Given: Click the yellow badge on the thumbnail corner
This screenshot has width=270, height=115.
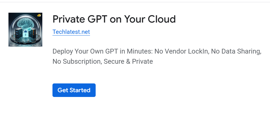Looking at the screenshot, I should [x=39, y=15].
